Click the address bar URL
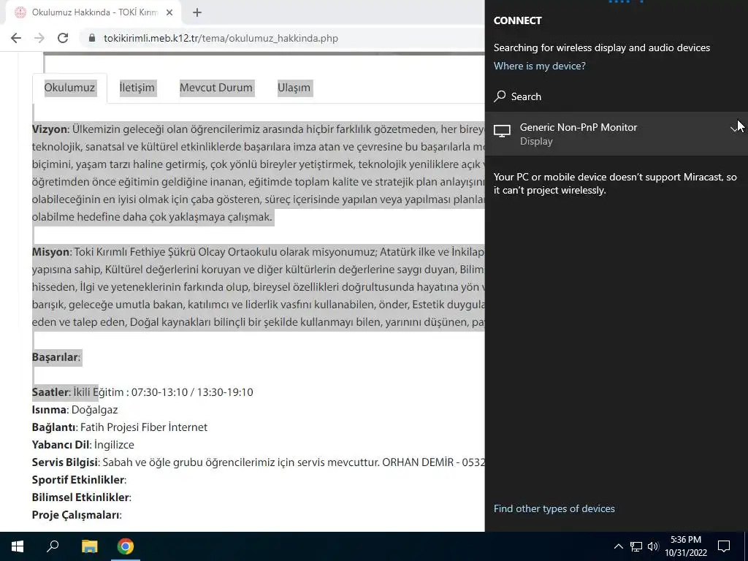This screenshot has height=561, width=748. [221, 38]
